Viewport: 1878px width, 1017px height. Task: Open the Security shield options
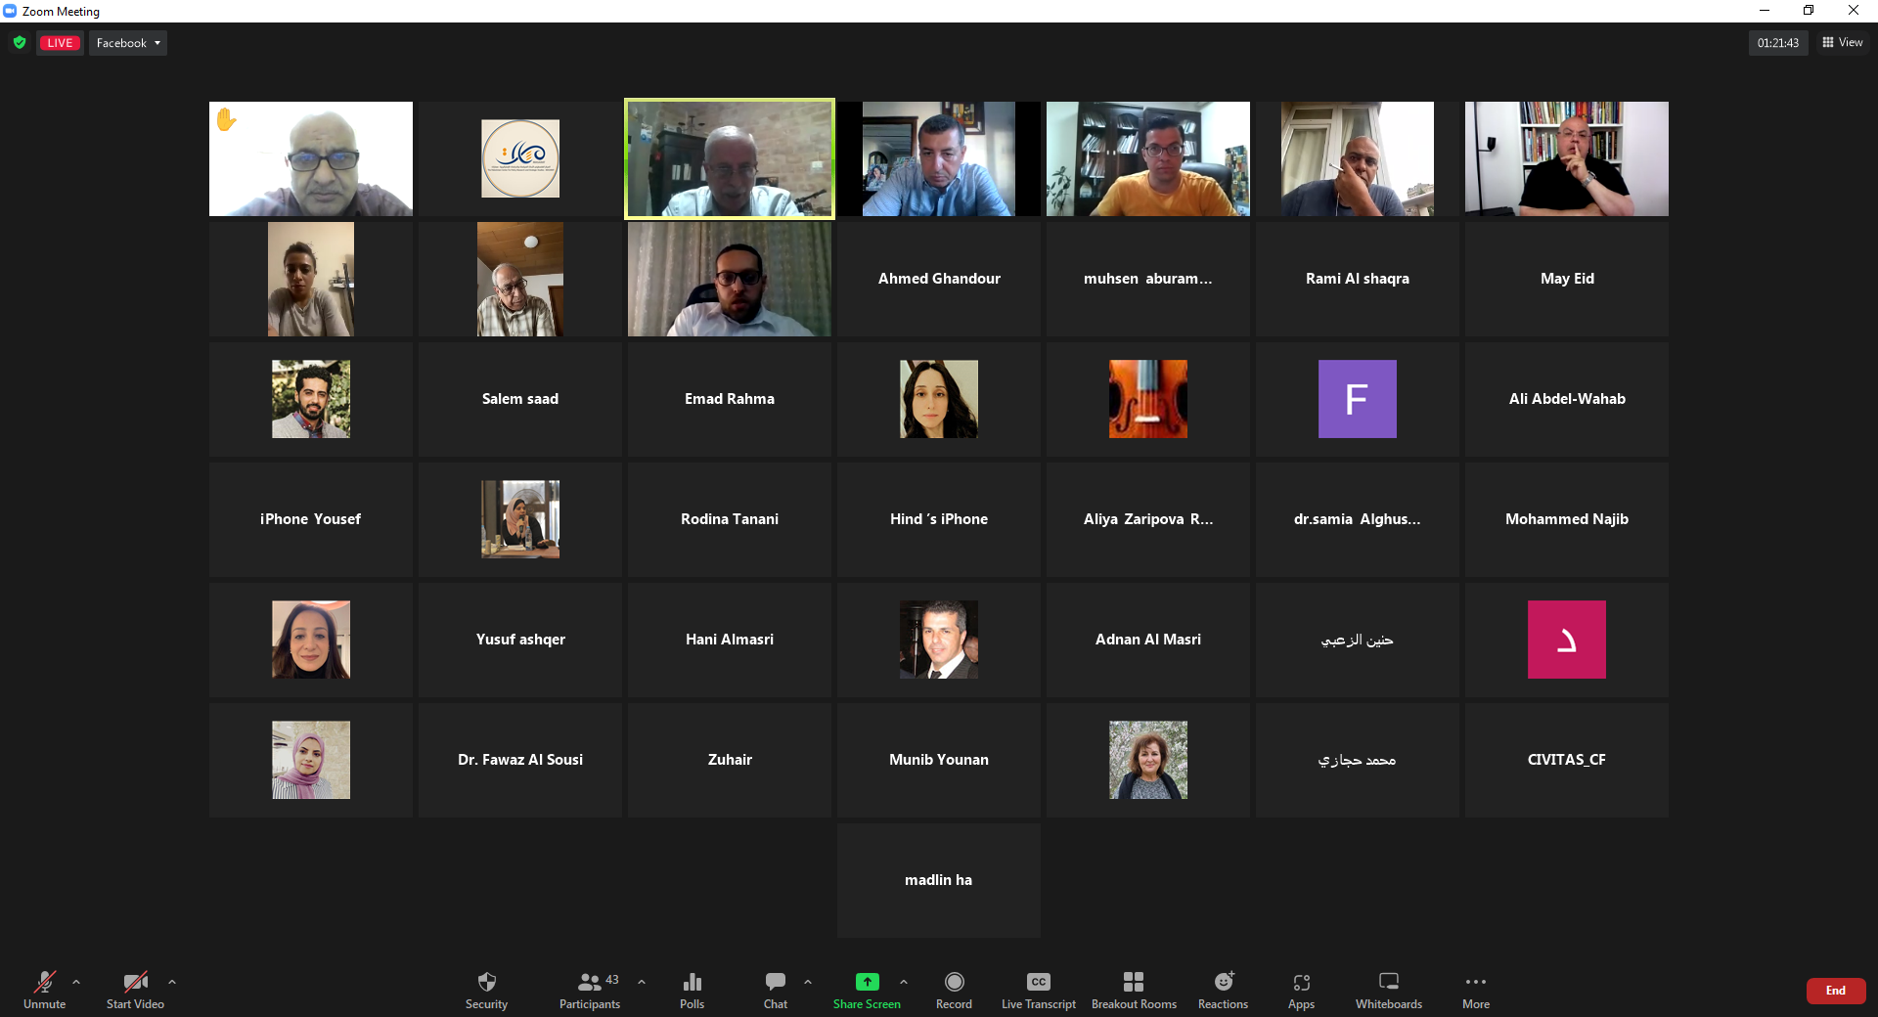coord(486,989)
